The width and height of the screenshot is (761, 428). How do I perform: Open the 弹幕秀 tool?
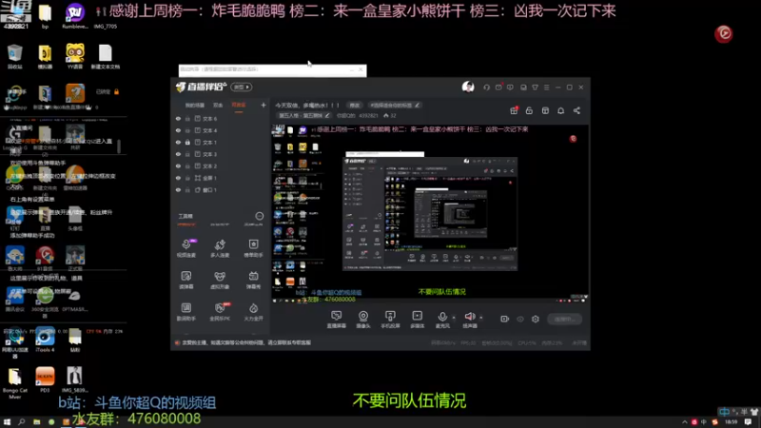pyautogui.click(x=253, y=280)
